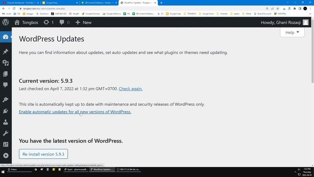Reload the page with the refresh icon
314x177 pixels.
[x=14, y=9]
